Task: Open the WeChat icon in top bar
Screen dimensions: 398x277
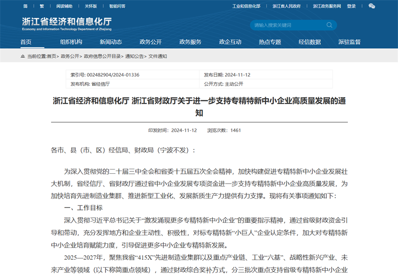Action: coord(372,6)
